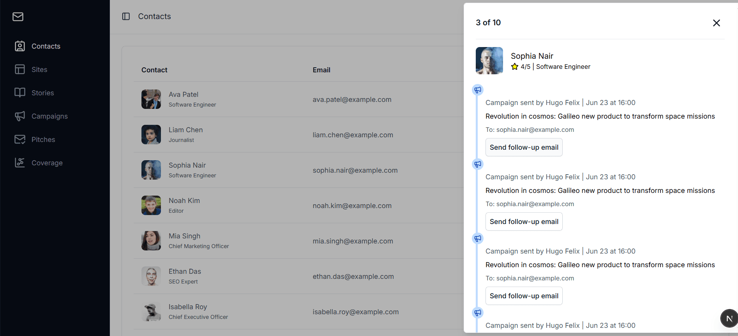Click the '3 of 10' counter text
The height and width of the screenshot is (336, 738).
point(488,23)
